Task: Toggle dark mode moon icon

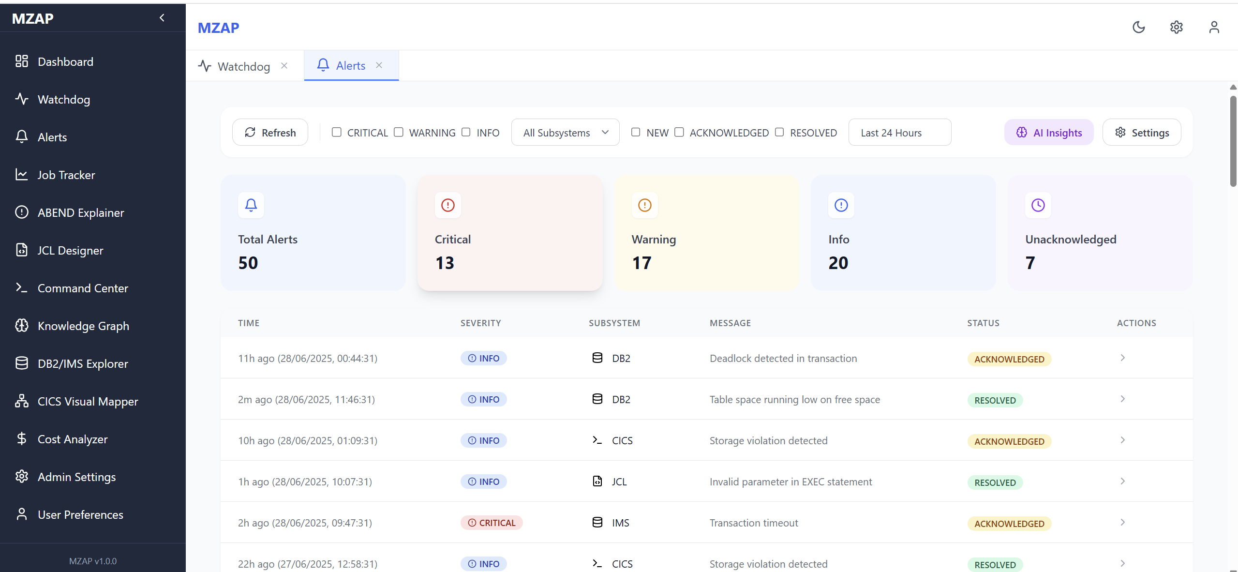Action: pyautogui.click(x=1139, y=27)
